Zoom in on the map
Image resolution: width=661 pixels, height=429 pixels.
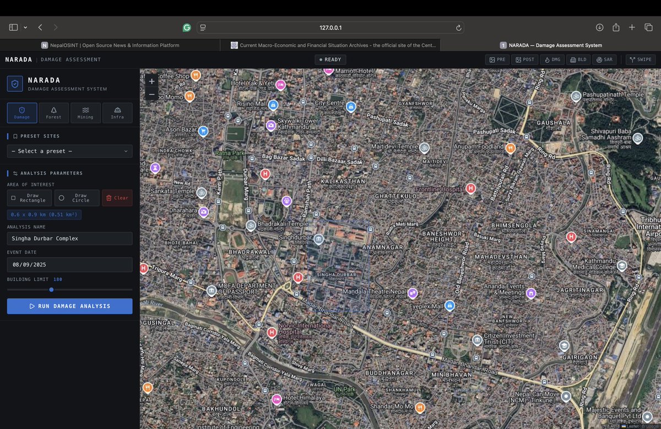click(152, 81)
